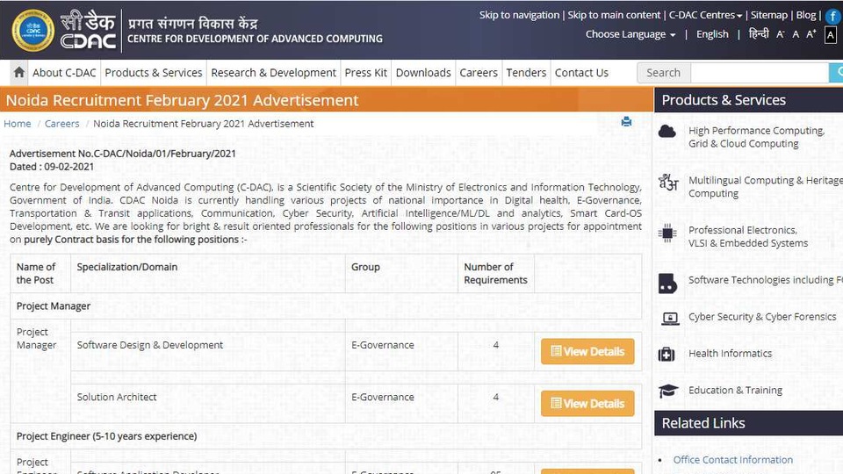The width and height of the screenshot is (843, 474).
Task: Open the Tenders menu item
Action: [526, 73]
